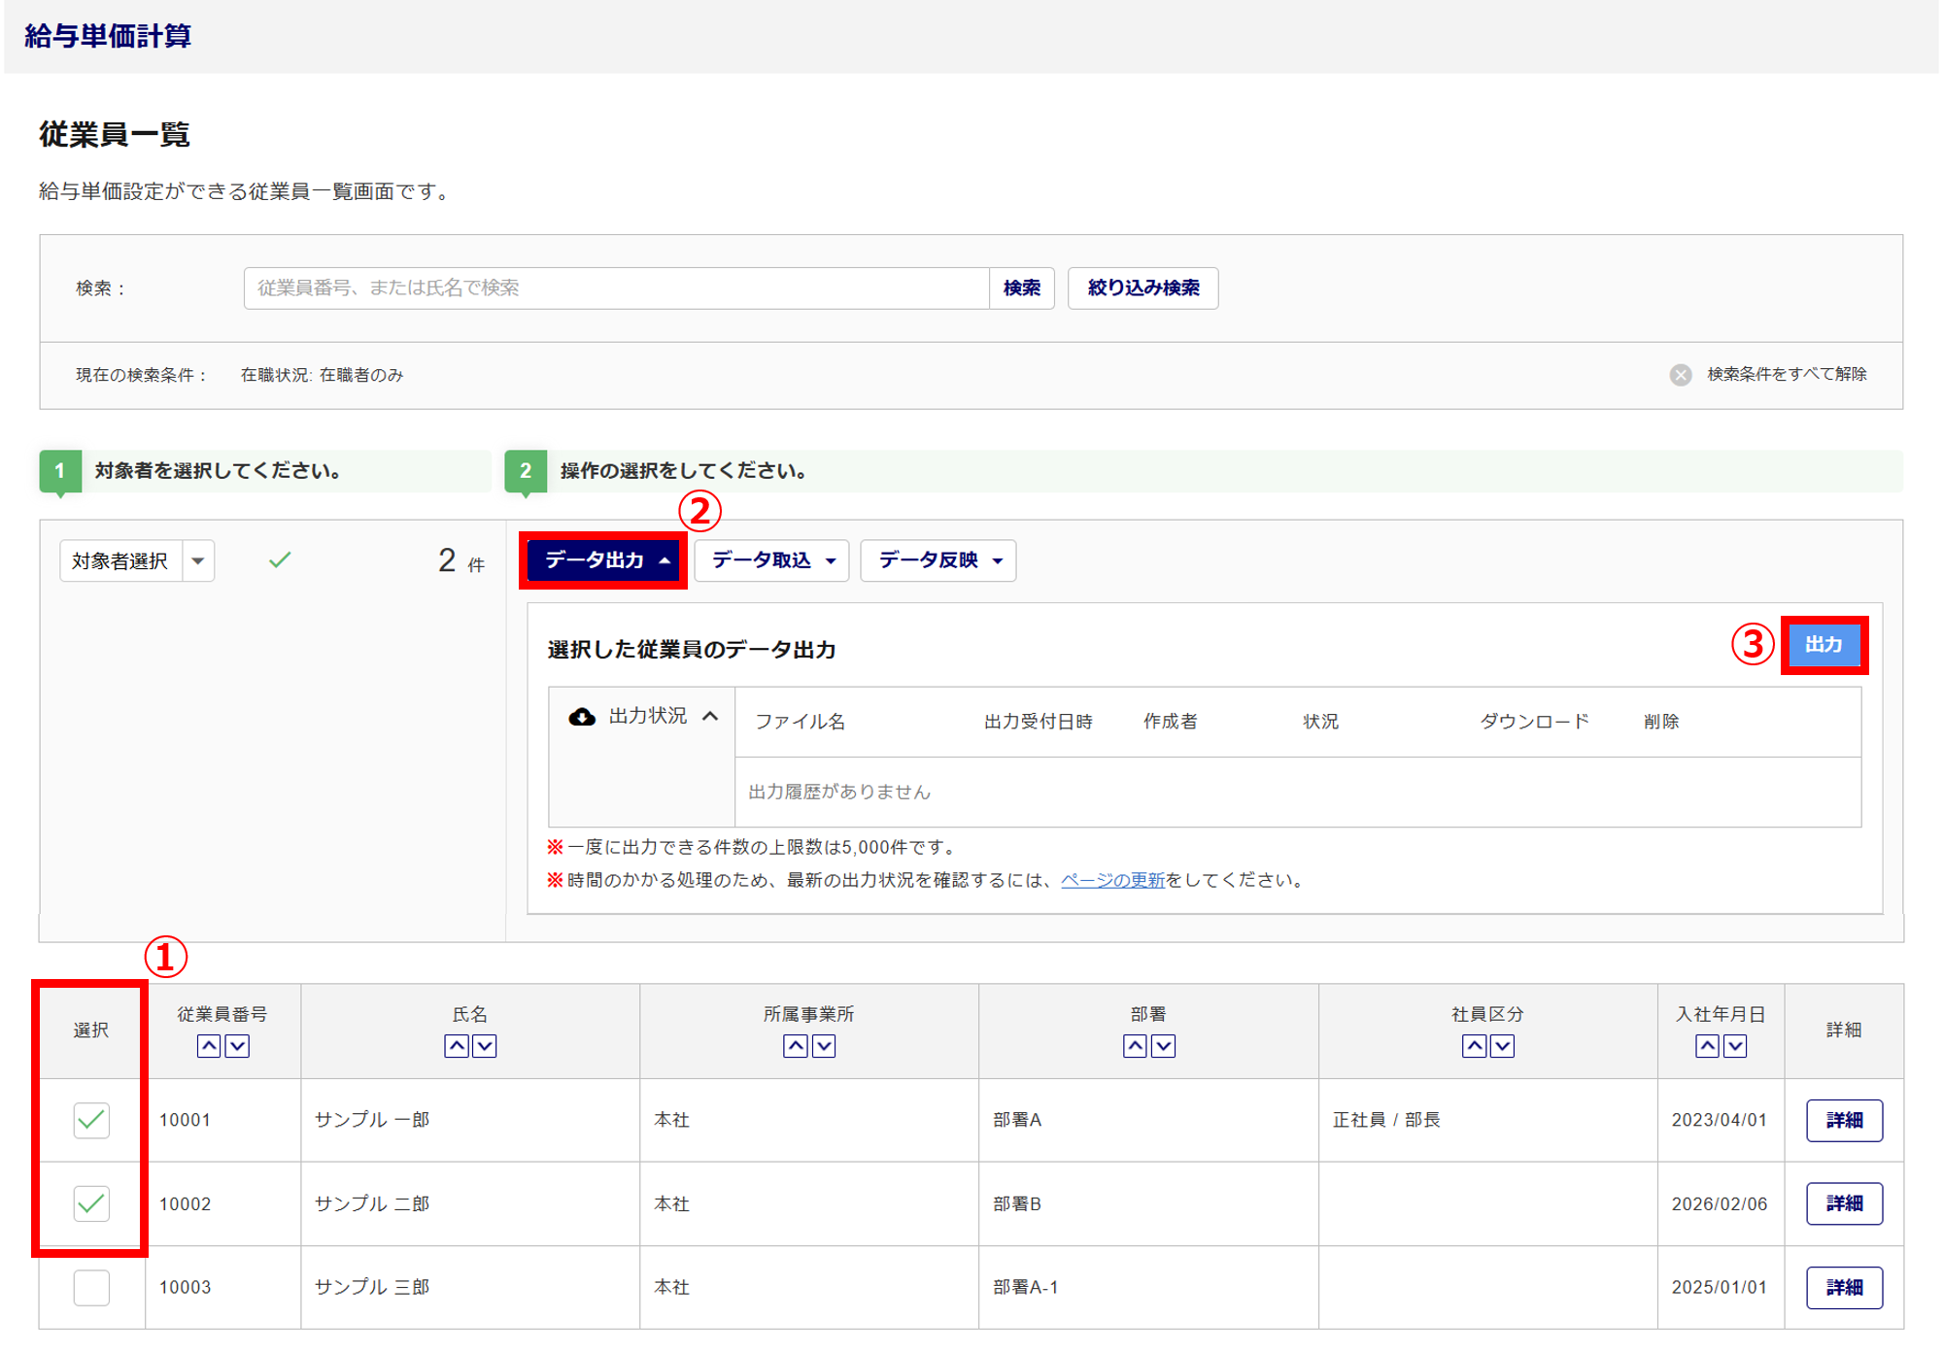Check employee 10003 selection checkbox
The width and height of the screenshot is (1943, 1353).
tap(91, 1287)
